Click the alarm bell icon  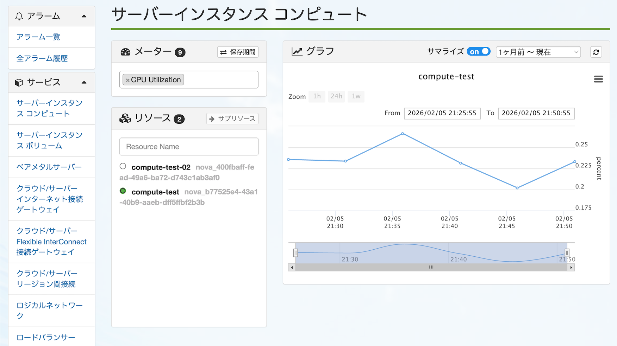click(19, 16)
